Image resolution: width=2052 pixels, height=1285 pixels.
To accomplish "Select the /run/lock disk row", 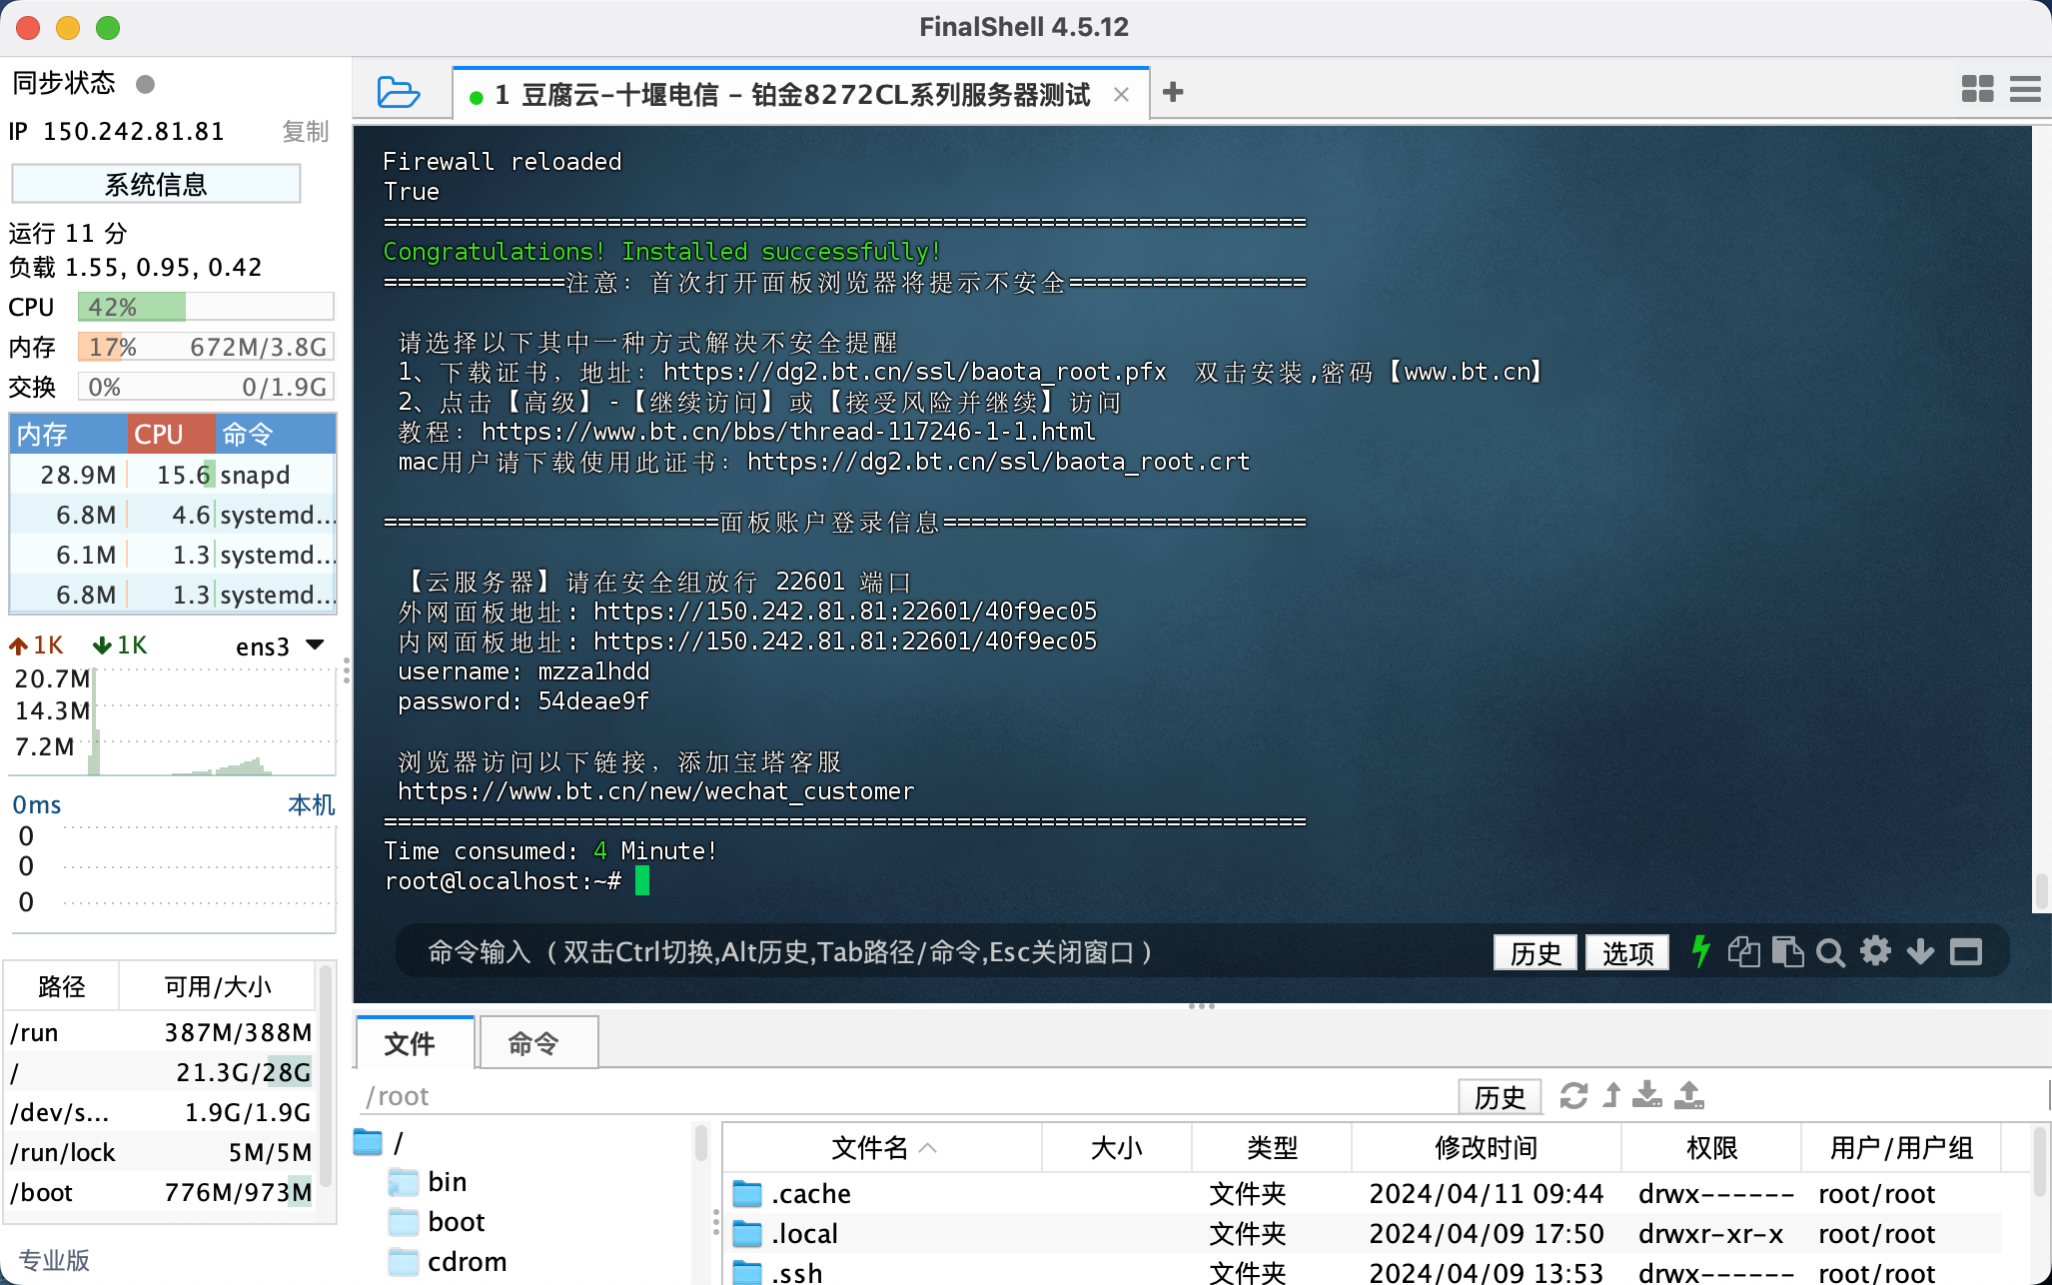I will 161,1152.
